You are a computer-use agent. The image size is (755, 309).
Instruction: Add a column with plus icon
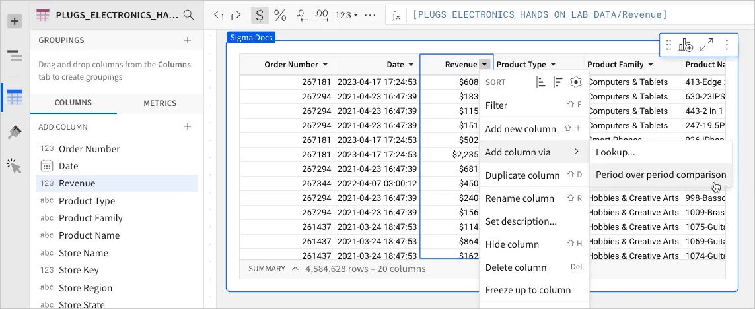click(188, 127)
